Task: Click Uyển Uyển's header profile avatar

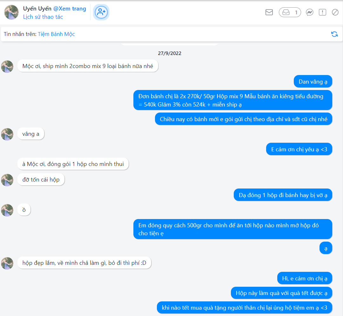Action: [x=11, y=12]
